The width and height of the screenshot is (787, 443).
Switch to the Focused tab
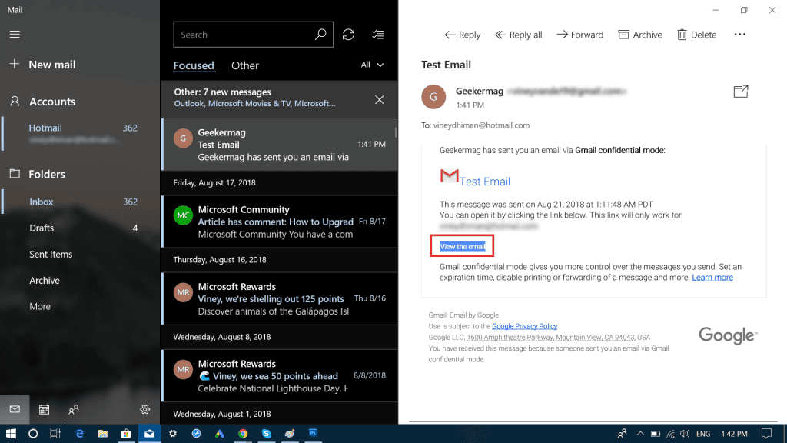coord(194,65)
